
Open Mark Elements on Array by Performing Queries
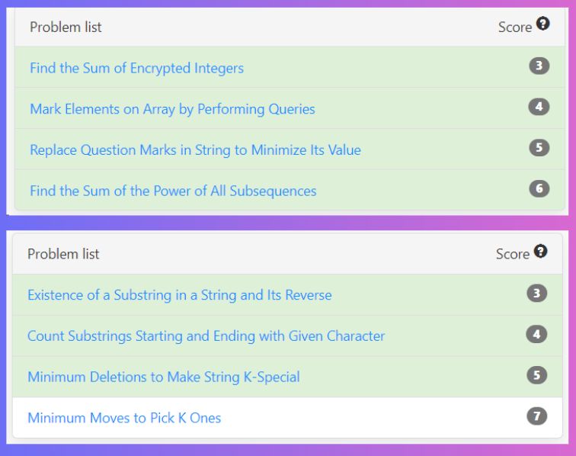[x=172, y=109]
